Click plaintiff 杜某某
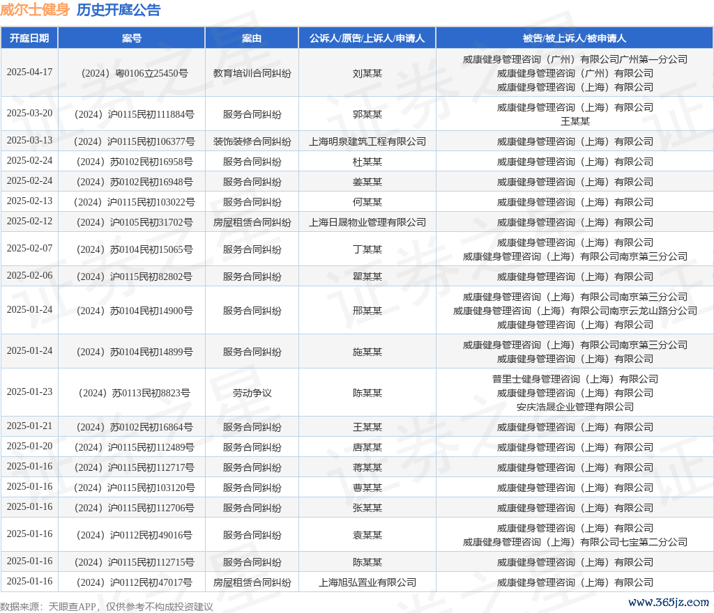714x613 pixels. click(367, 162)
